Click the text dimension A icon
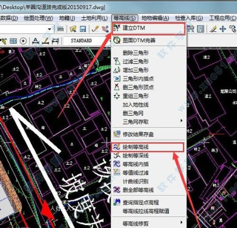This screenshot has height=228, width=237. click(x=35, y=40)
